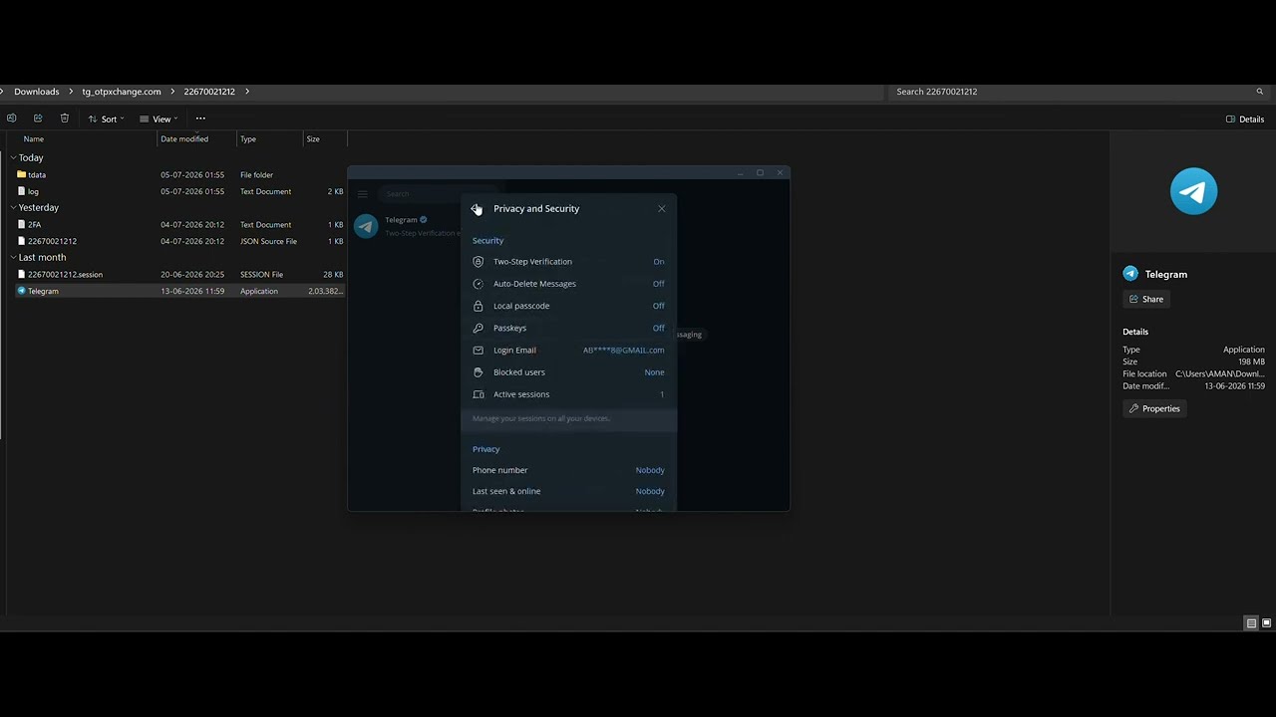The height and width of the screenshot is (717, 1276).
Task: Expand chevron after tg_otpxchange.com breadcrumb
Action: click(173, 92)
